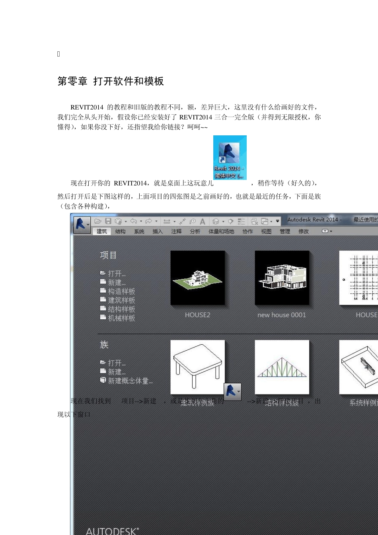Open the 修改 ribbon tab
This screenshot has height=535, width=378.
(304, 231)
